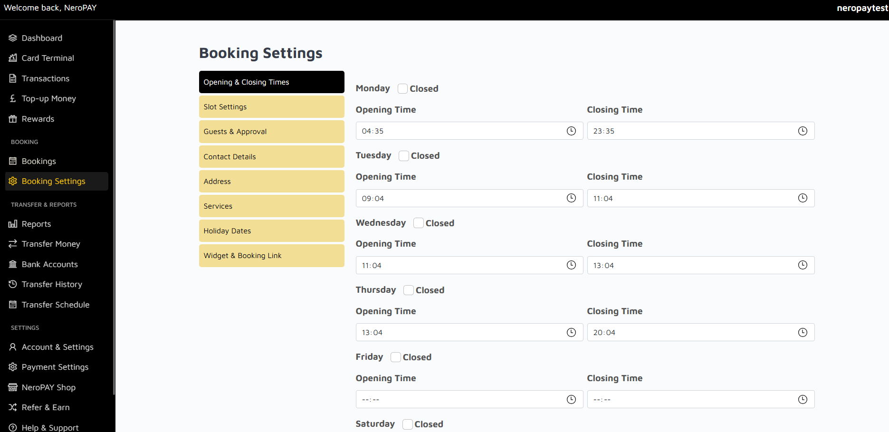Screen dimensions: 889x432
Task: Click the NeroPAY Shop storefront icon
Action: click(x=13, y=387)
